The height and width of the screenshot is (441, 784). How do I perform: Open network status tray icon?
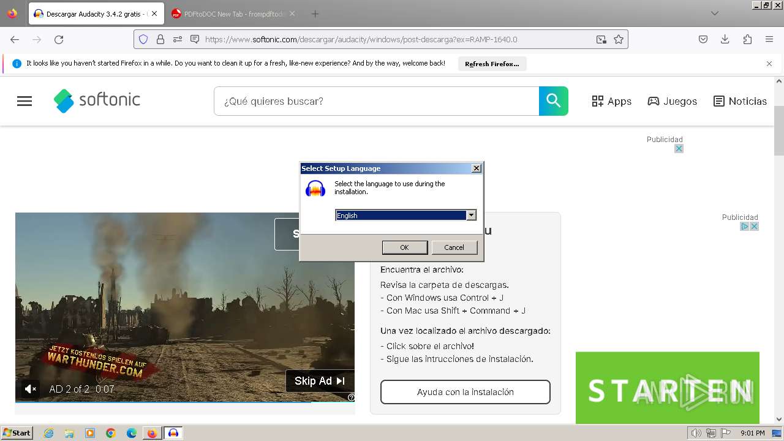[x=711, y=433]
